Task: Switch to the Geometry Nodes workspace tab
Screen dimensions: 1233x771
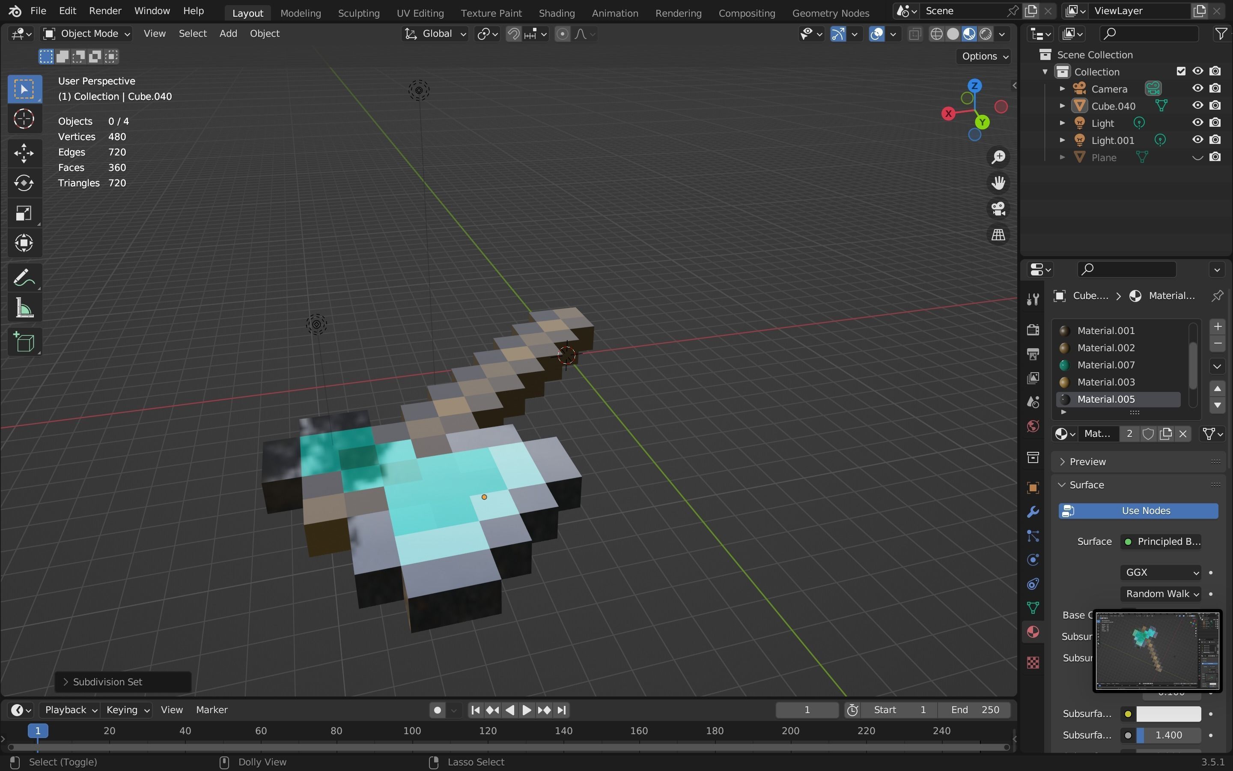Action: [x=831, y=13]
